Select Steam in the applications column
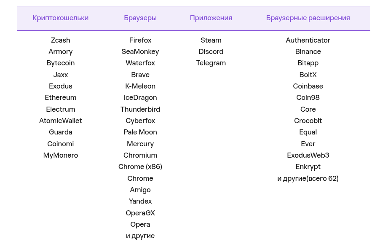 click(x=211, y=40)
